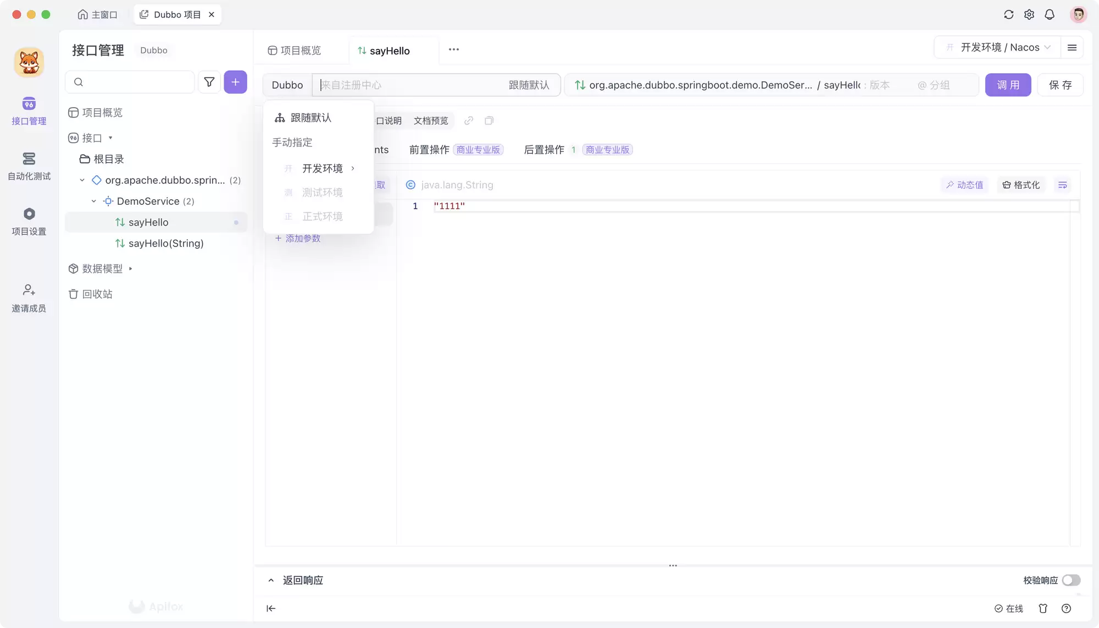Switch to sayHello tab

click(x=384, y=51)
